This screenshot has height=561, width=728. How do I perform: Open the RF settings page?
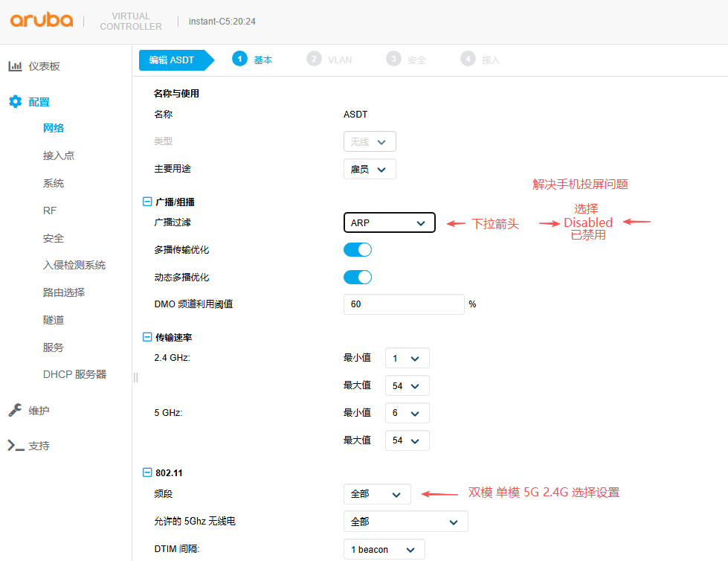point(50,211)
